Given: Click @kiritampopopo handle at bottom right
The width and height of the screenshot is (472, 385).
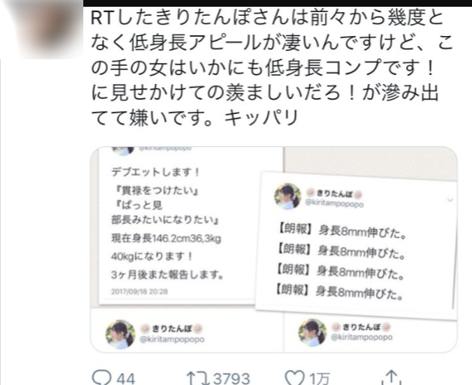Looking at the screenshot, I should coord(362,337).
